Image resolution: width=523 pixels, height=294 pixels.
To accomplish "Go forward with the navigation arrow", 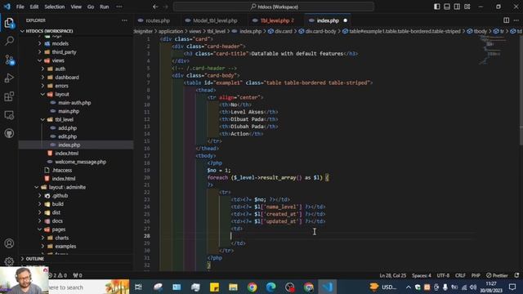I will coord(166,7).
